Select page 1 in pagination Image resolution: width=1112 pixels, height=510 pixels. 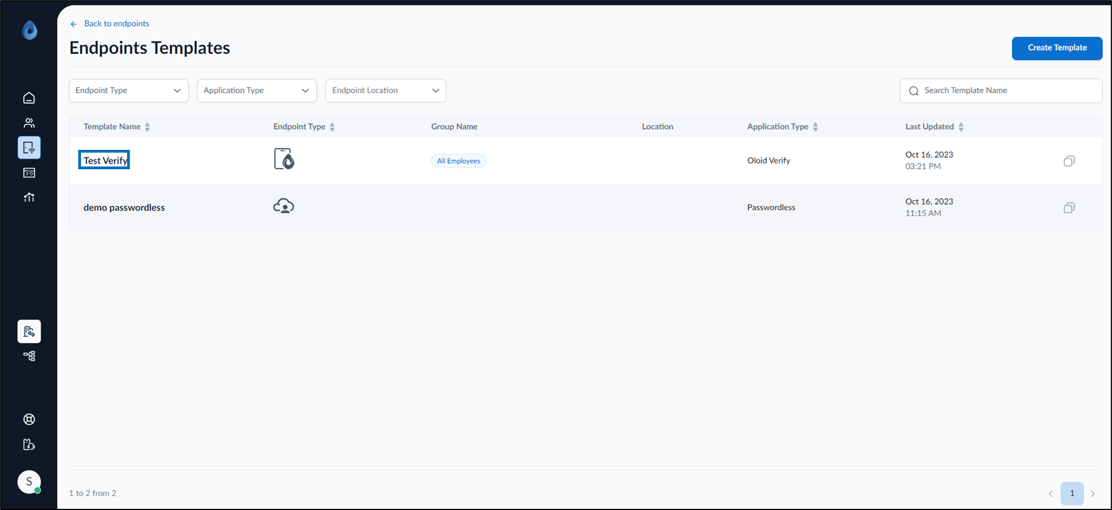point(1072,493)
